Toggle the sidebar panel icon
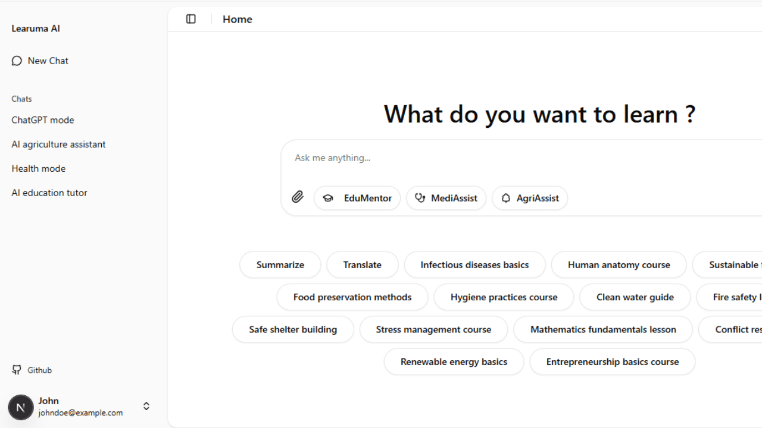This screenshot has width=762, height=428. [191, 19]
